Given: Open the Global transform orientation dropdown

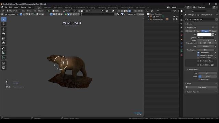Looking at the screenshot, I should [67, 11].
